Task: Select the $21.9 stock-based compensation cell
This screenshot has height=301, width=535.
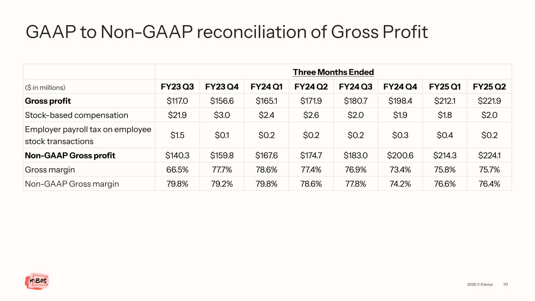Action: coord(177,115)
